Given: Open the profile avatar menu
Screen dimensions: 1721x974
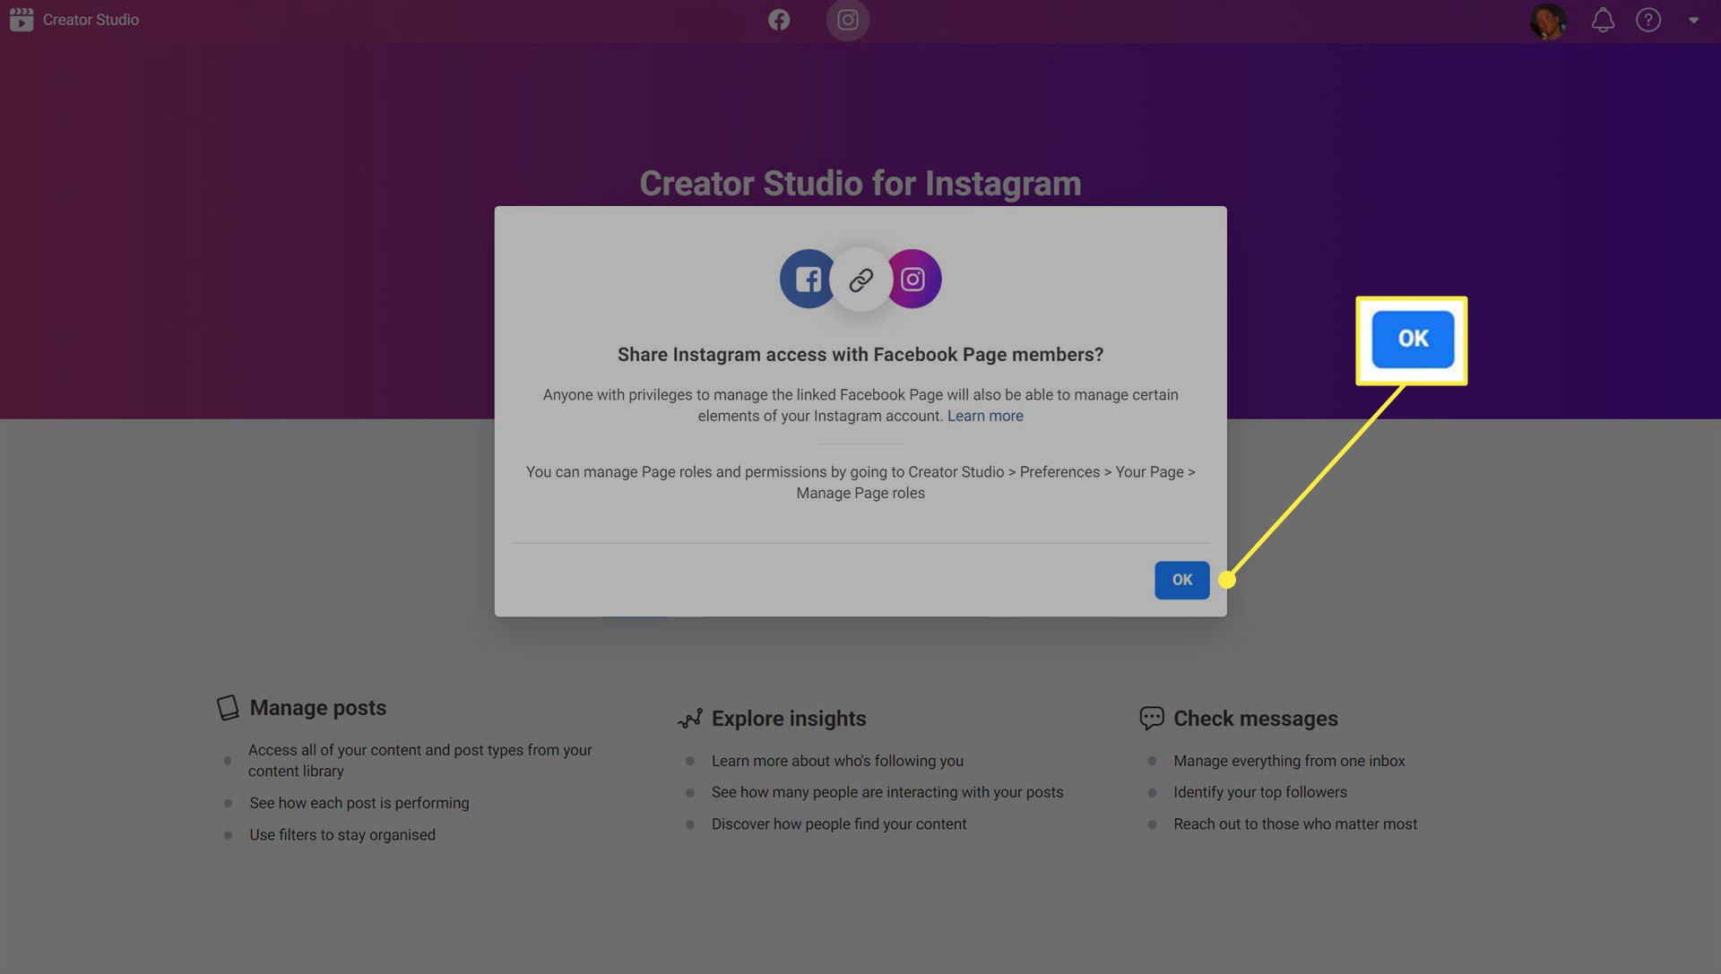Looking at the screenshot, I should (1548, 20).
